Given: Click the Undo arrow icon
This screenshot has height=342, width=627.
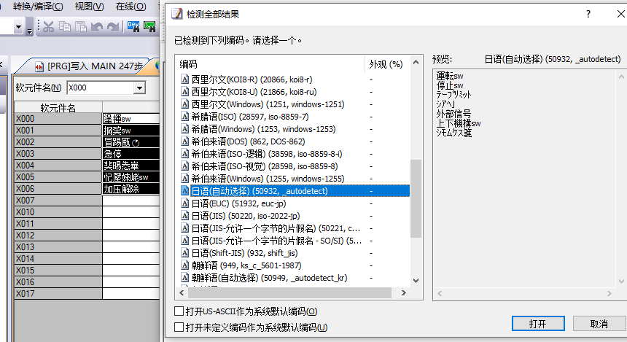Looking at the screenshot, I should 97,27.
